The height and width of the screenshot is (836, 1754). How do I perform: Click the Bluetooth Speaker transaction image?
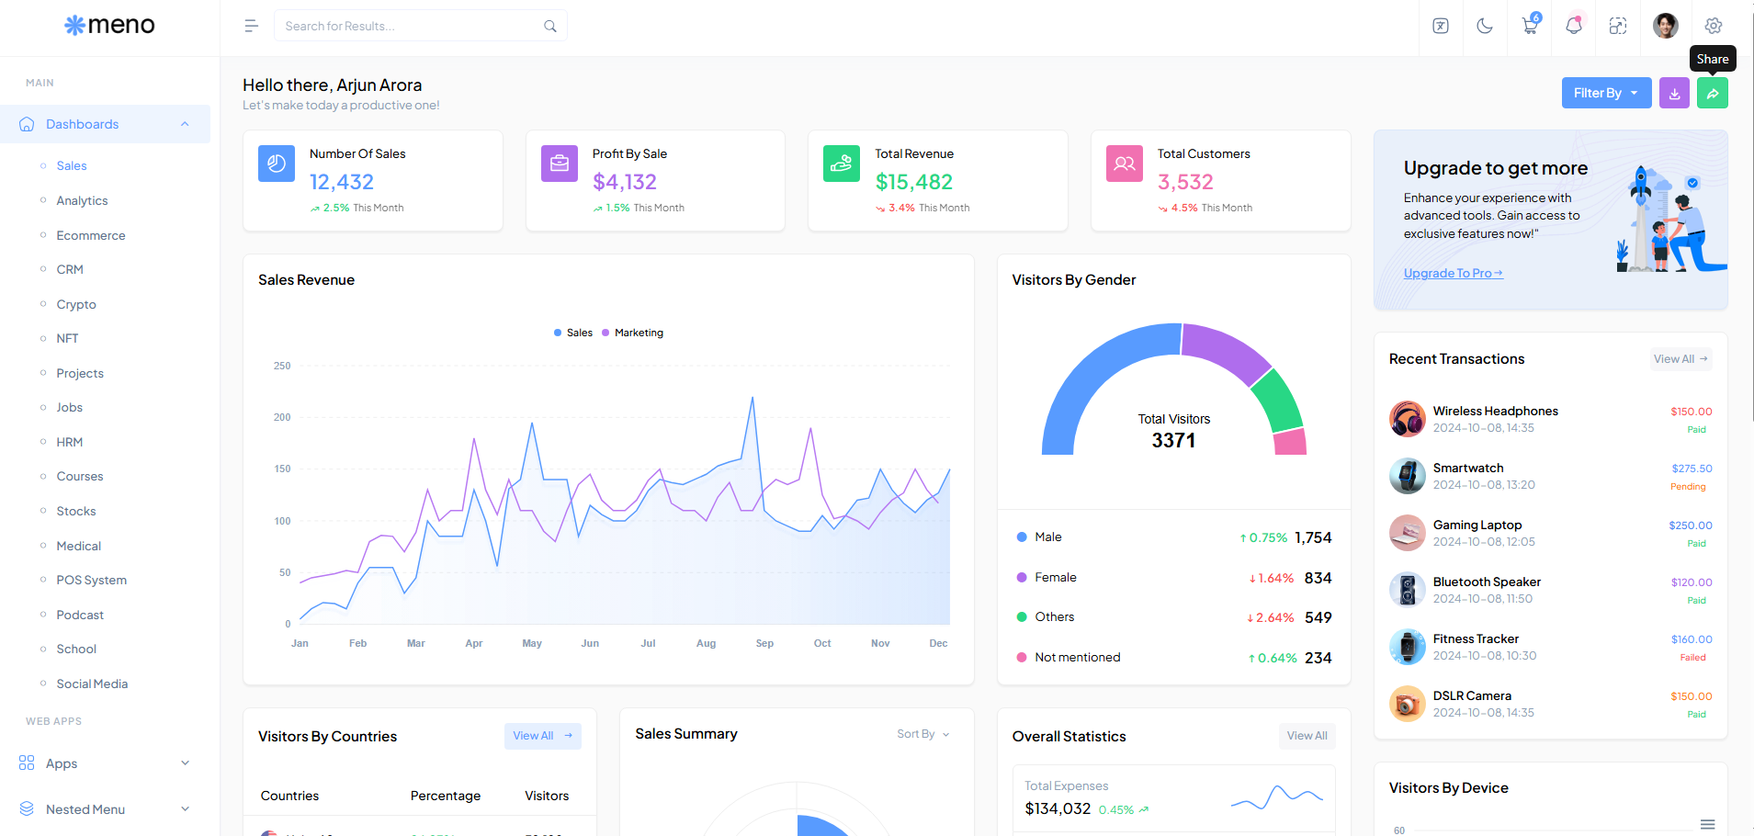[x=1408, y=590]
